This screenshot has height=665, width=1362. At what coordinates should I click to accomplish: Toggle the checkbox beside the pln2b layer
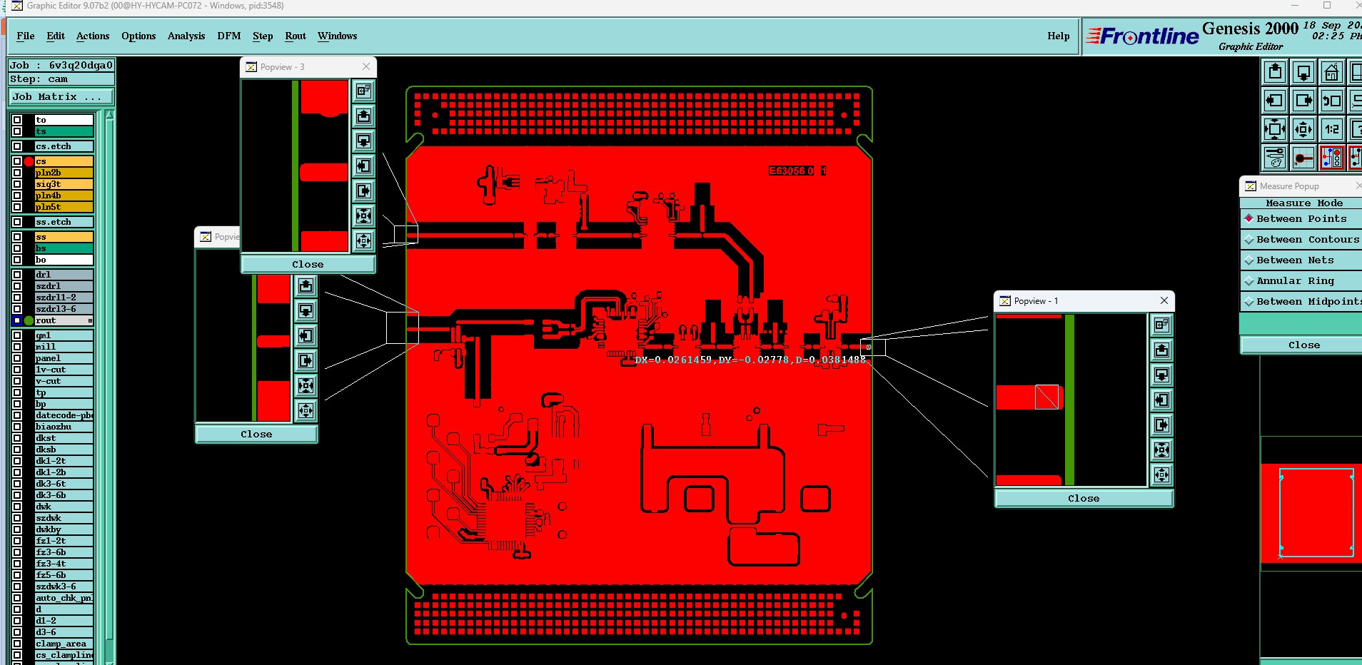(x=17, y=173)
